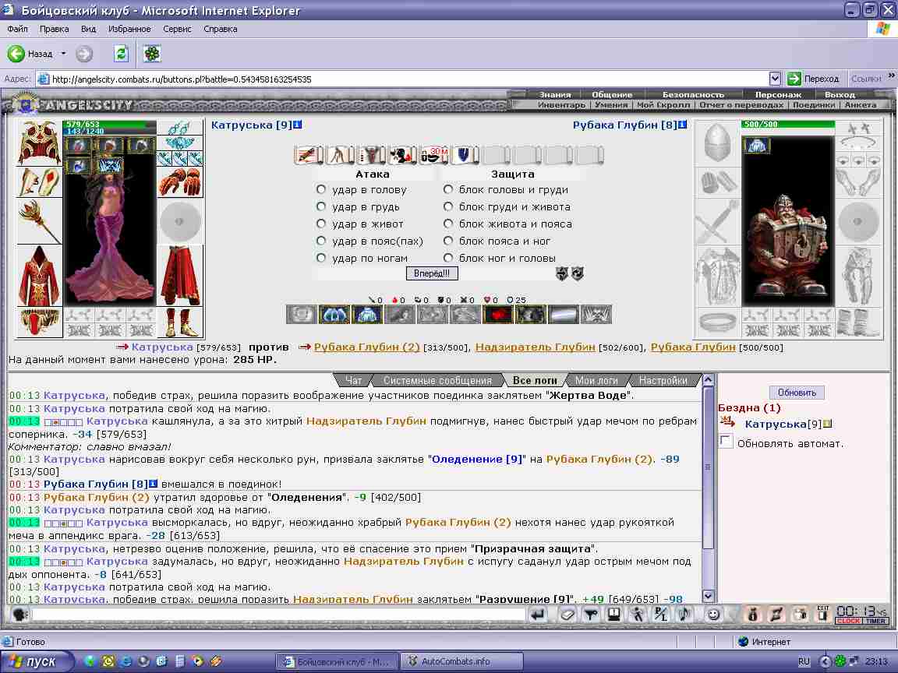The width and height of the screenshot is (898, 673).
Task: Click the bracers equipment slot under the helmet
Action: [x=40, y=182]
